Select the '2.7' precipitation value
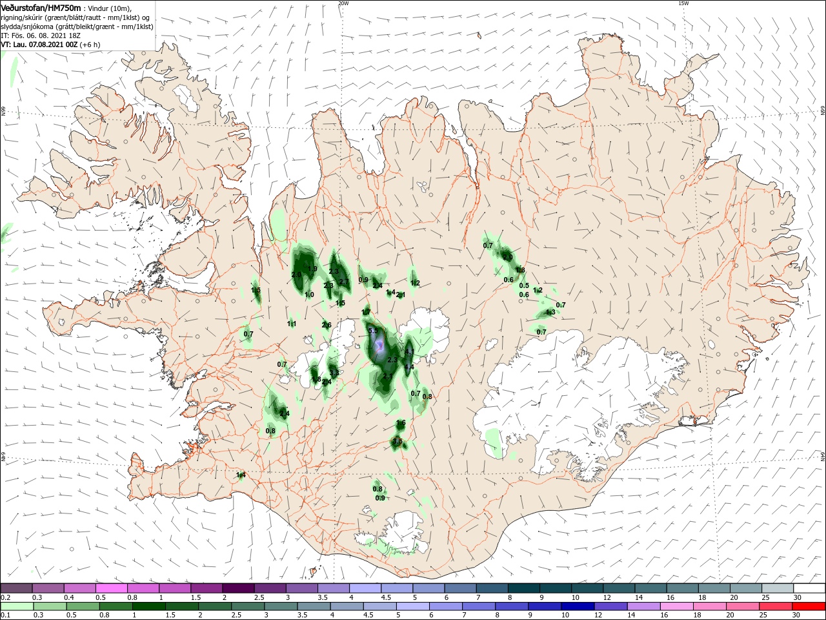Image resolution: width=826 pixels, height=620 pixels. pyautogui.click(x=344, y=282)
